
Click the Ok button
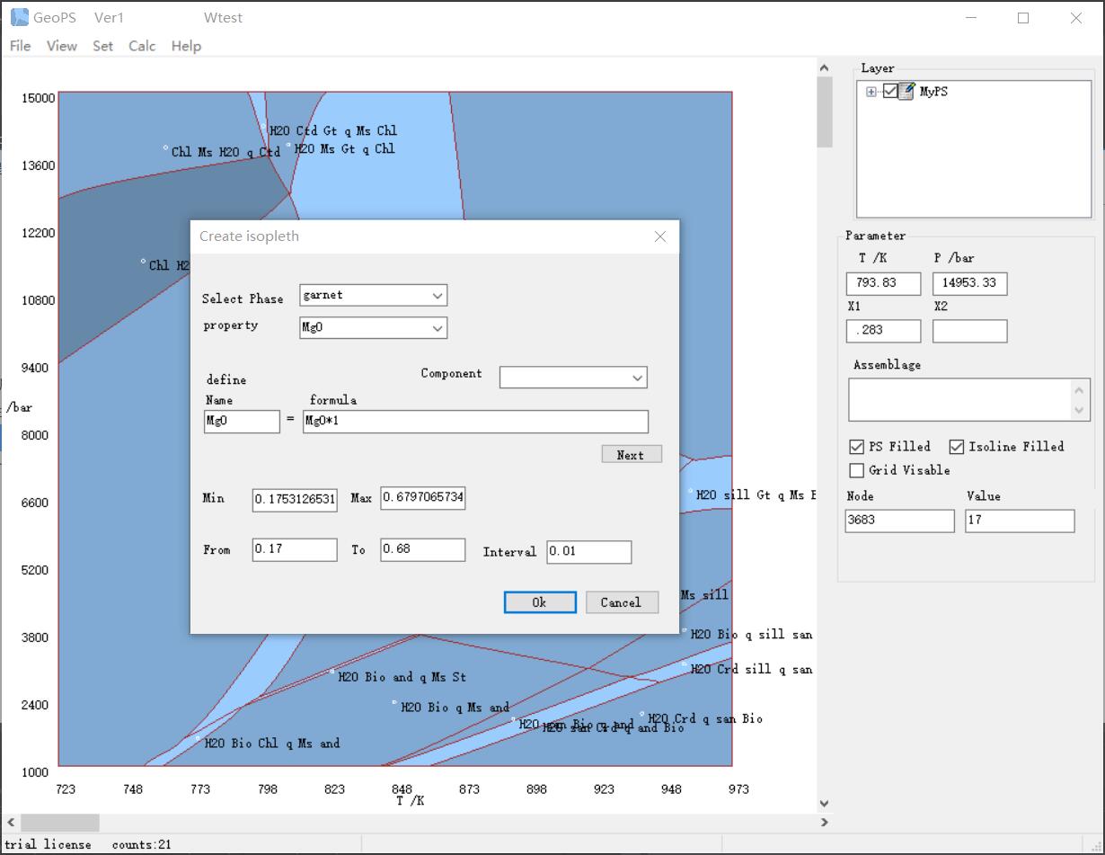pos(539,602)
